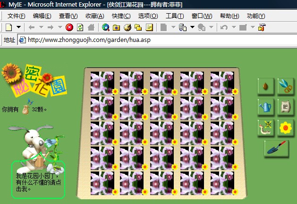
Task: Open the Search globe icon
Action: (105, 27)
